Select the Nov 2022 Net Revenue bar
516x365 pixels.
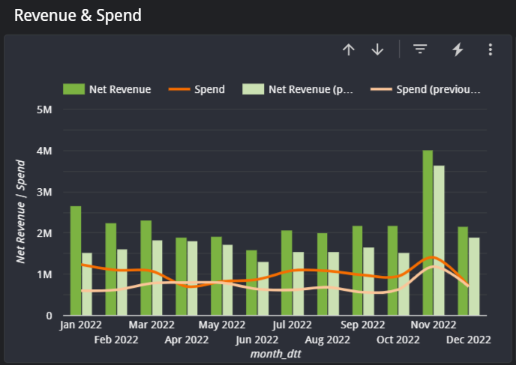(427, 232)
